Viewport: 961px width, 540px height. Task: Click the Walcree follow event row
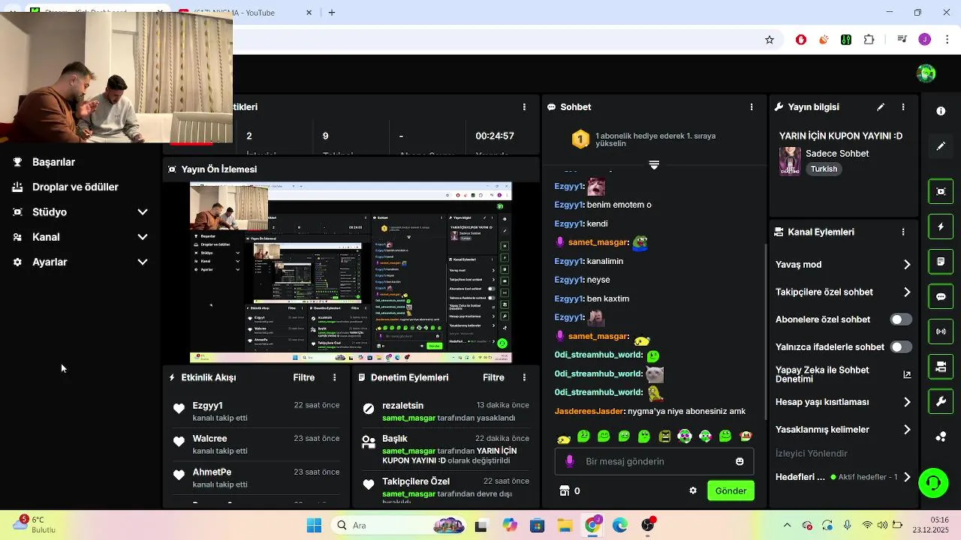pos(257,445)
